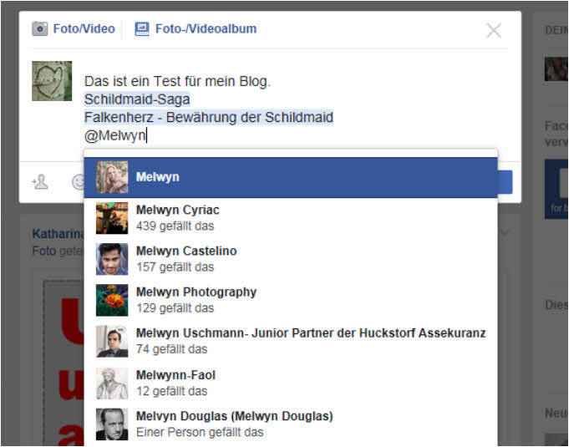This screenshot has width=569, height=447.
Task: Click your profile picture in composer
Action: point(52,81)
